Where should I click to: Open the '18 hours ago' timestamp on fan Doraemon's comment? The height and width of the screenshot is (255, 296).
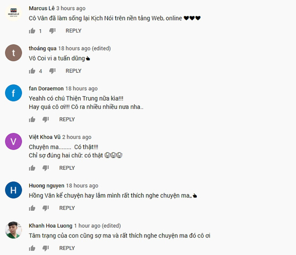pos(82,88)
